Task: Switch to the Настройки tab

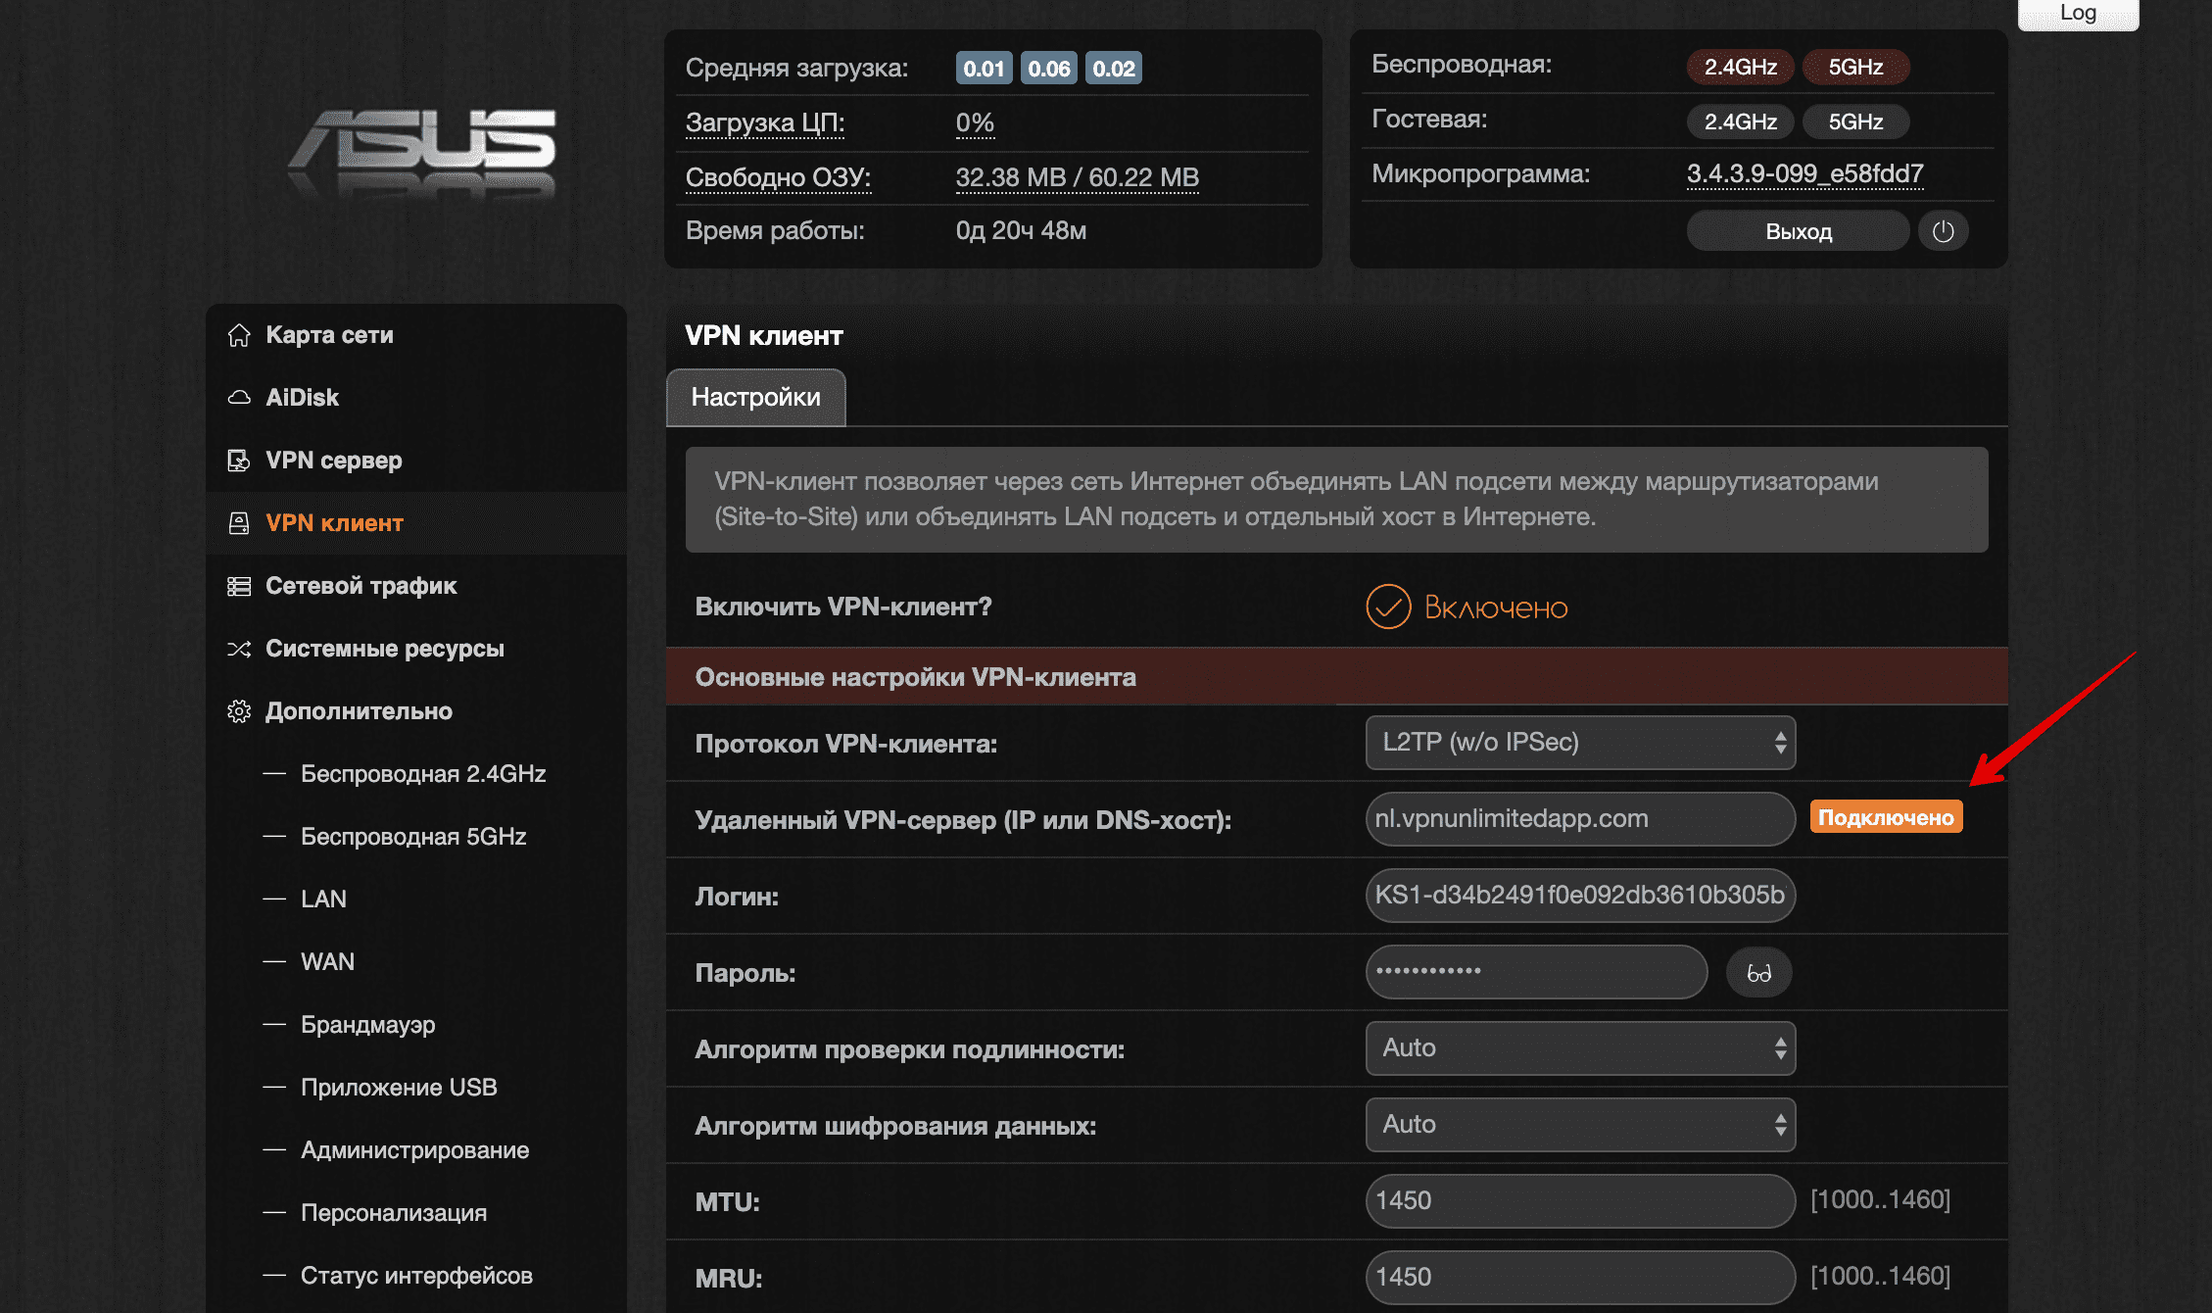Action: pyautogui.click(x=755, y=397)
